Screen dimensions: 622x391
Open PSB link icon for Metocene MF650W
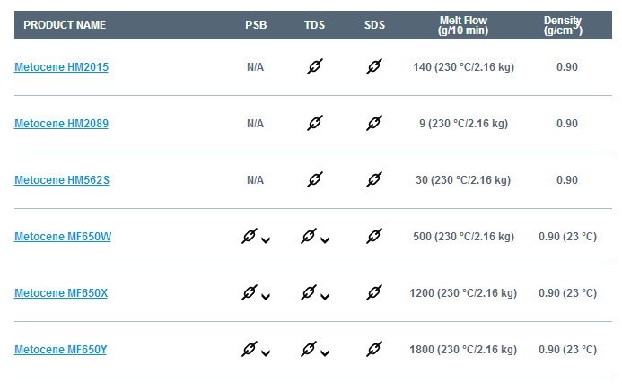(250, 236)
